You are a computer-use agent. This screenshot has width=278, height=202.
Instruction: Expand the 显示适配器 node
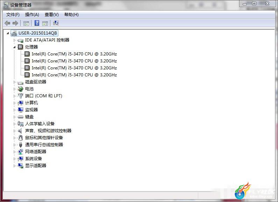click(x=15, y=166)
